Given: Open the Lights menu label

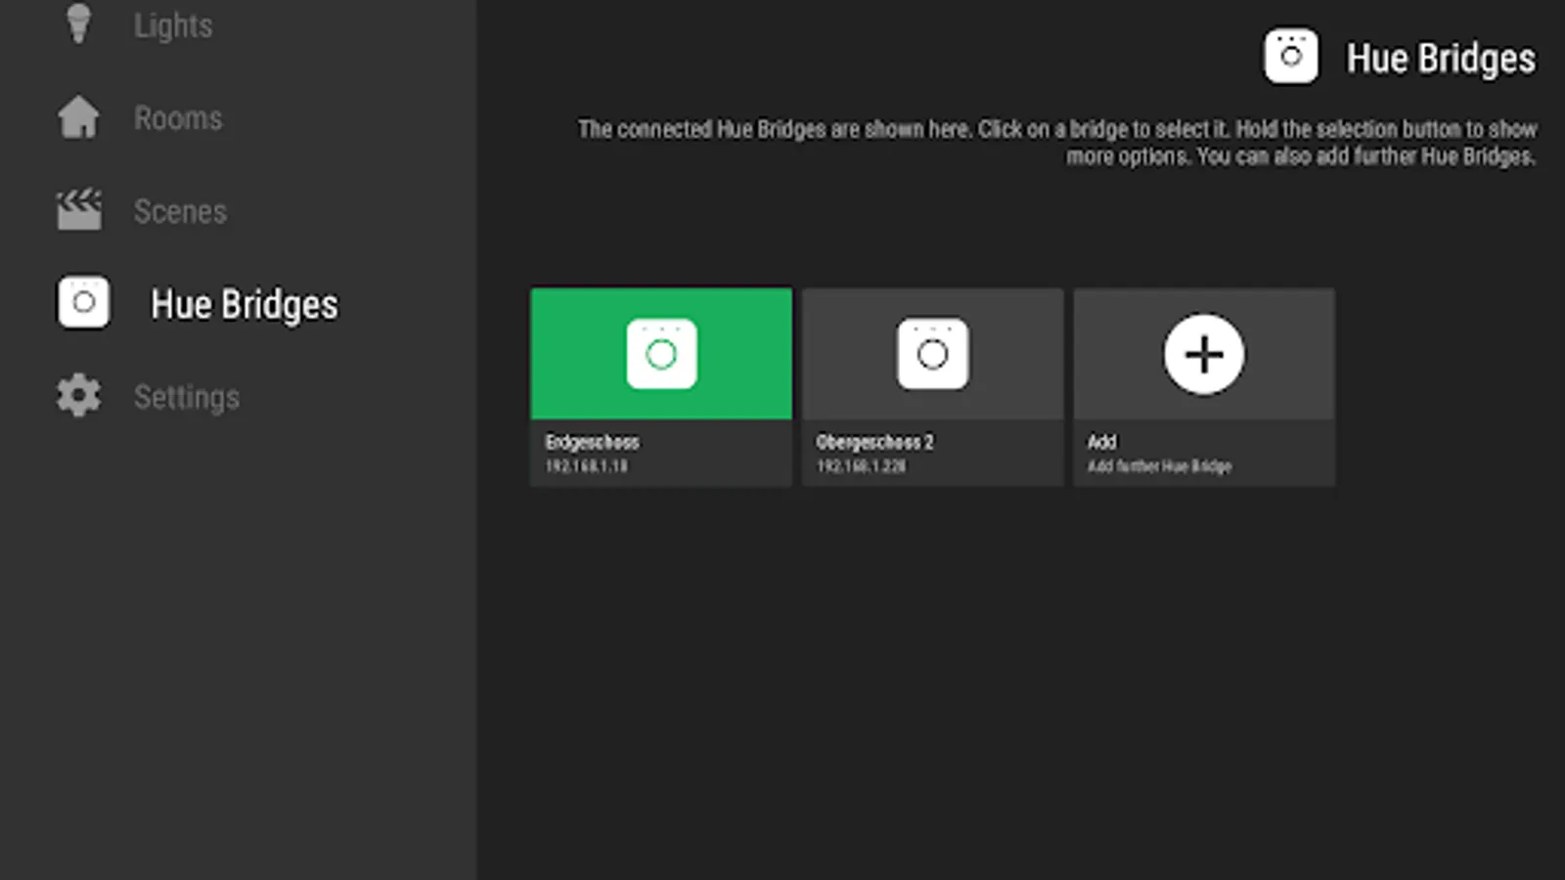Looking at the screenshot, I should (173, 25).
